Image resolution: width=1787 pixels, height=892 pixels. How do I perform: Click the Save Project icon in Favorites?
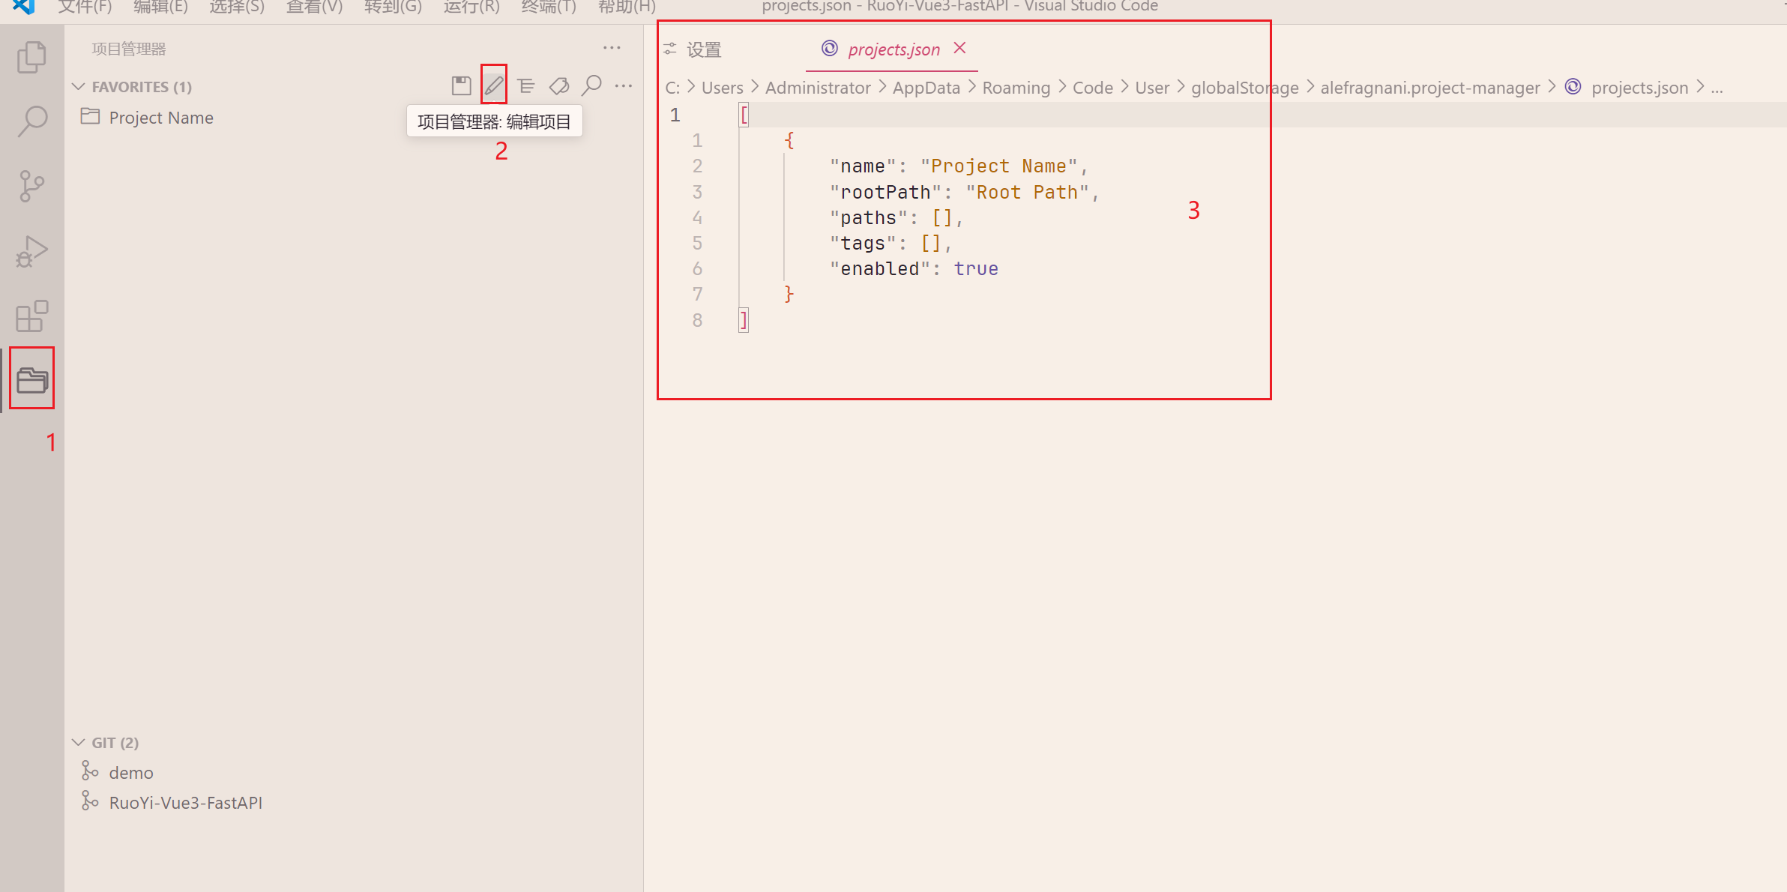461,85
